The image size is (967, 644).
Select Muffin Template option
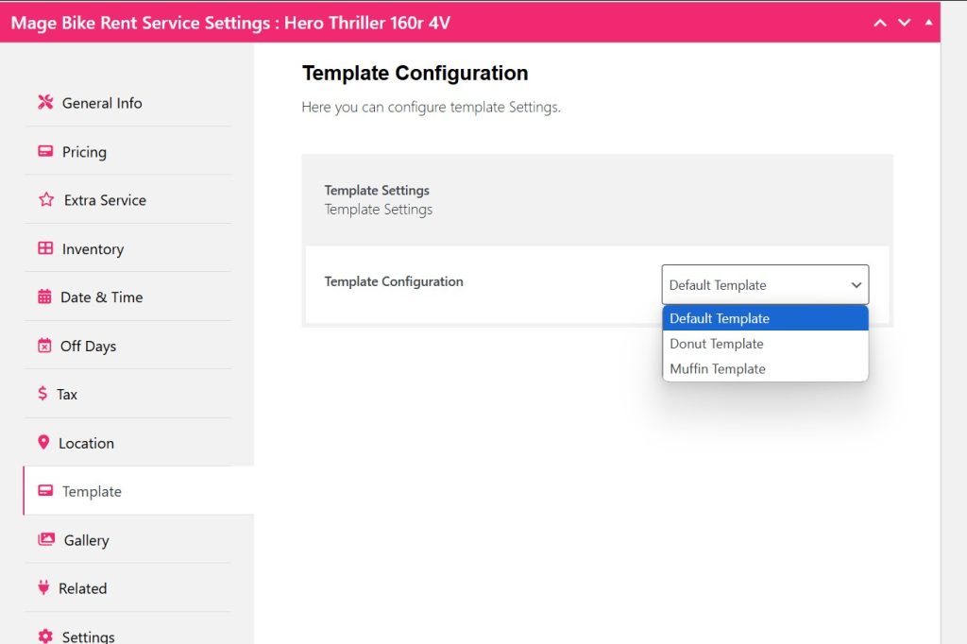[718, 369]
